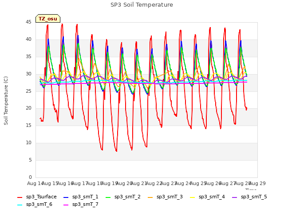
Task: Click the magenta sp3_smT_7 legend swatch
Action: tap(66, 205)
